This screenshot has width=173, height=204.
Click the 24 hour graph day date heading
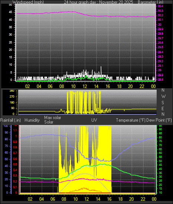click(x=98, y=2)
